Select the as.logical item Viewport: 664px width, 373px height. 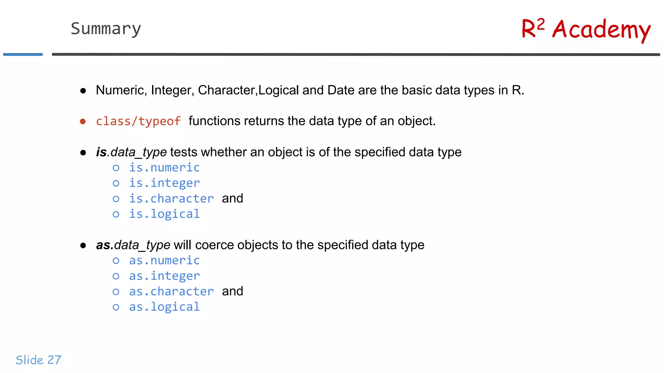point(164,307)
